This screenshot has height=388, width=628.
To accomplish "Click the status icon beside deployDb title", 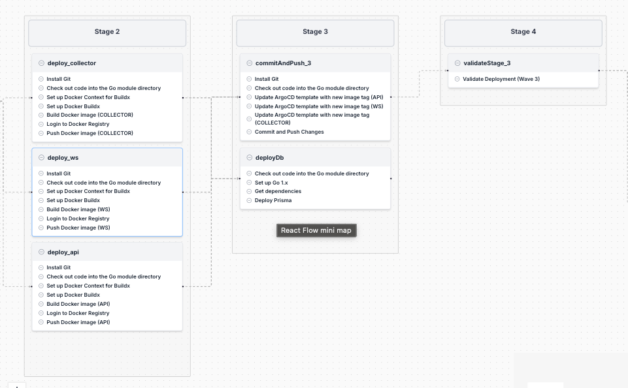I will pyautogui.click(x=249, y=158).
